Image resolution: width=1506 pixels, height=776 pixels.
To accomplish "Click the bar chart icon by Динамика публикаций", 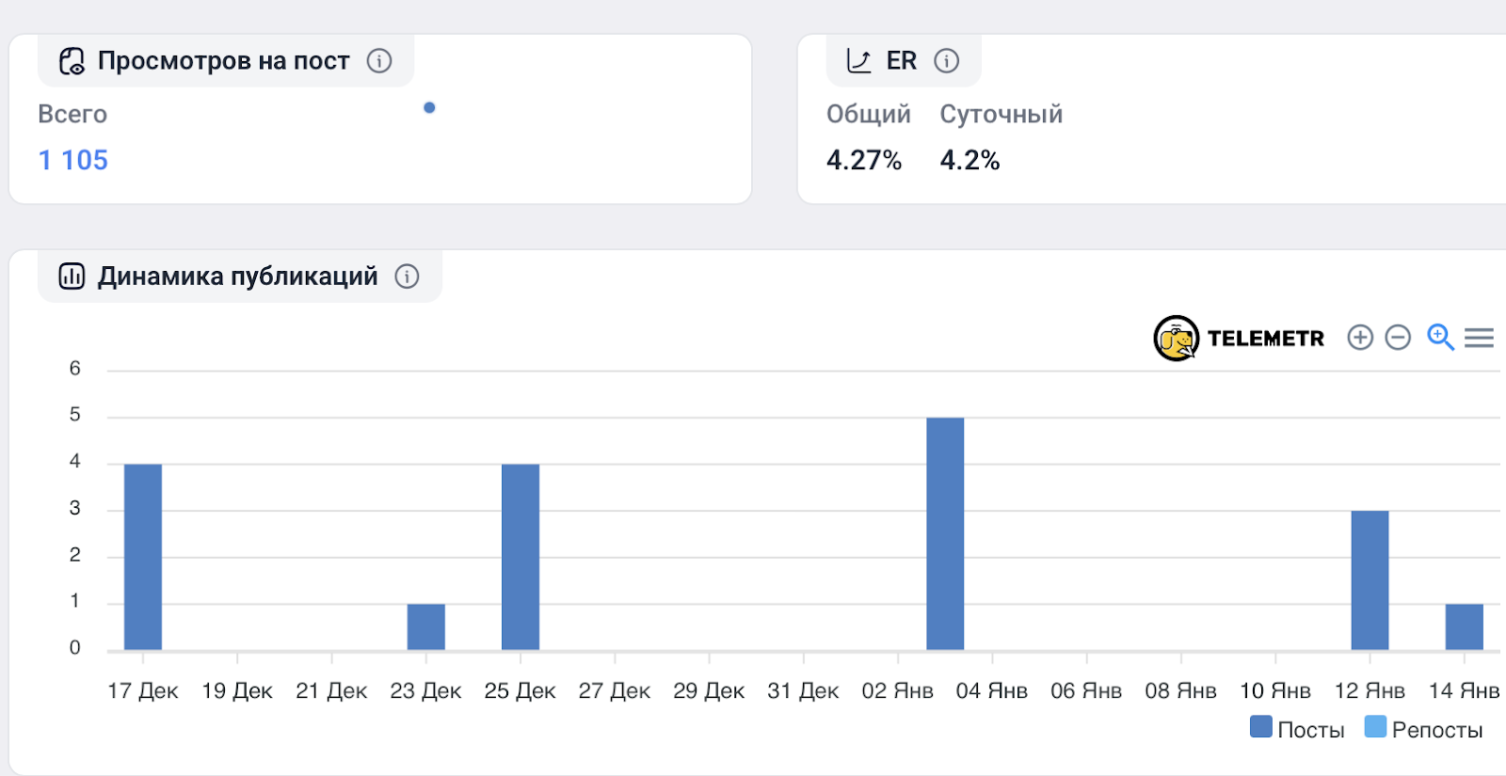I will 72,277.
